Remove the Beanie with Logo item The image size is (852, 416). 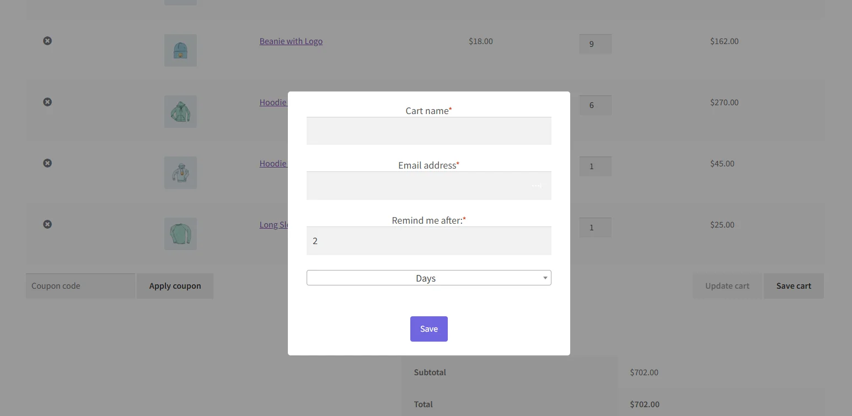click(47, 41)
